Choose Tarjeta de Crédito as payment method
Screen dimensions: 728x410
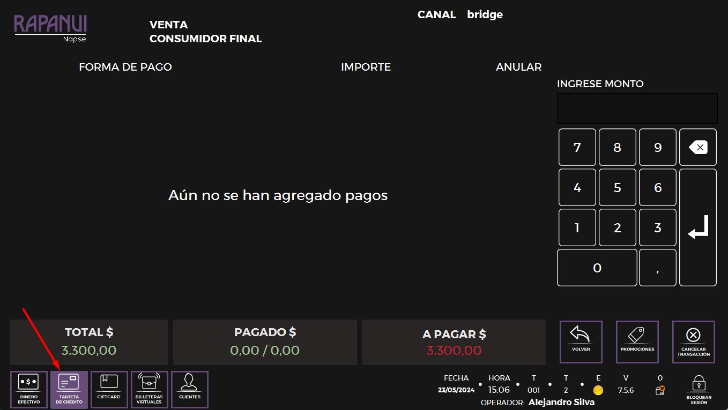coord(69,389)
